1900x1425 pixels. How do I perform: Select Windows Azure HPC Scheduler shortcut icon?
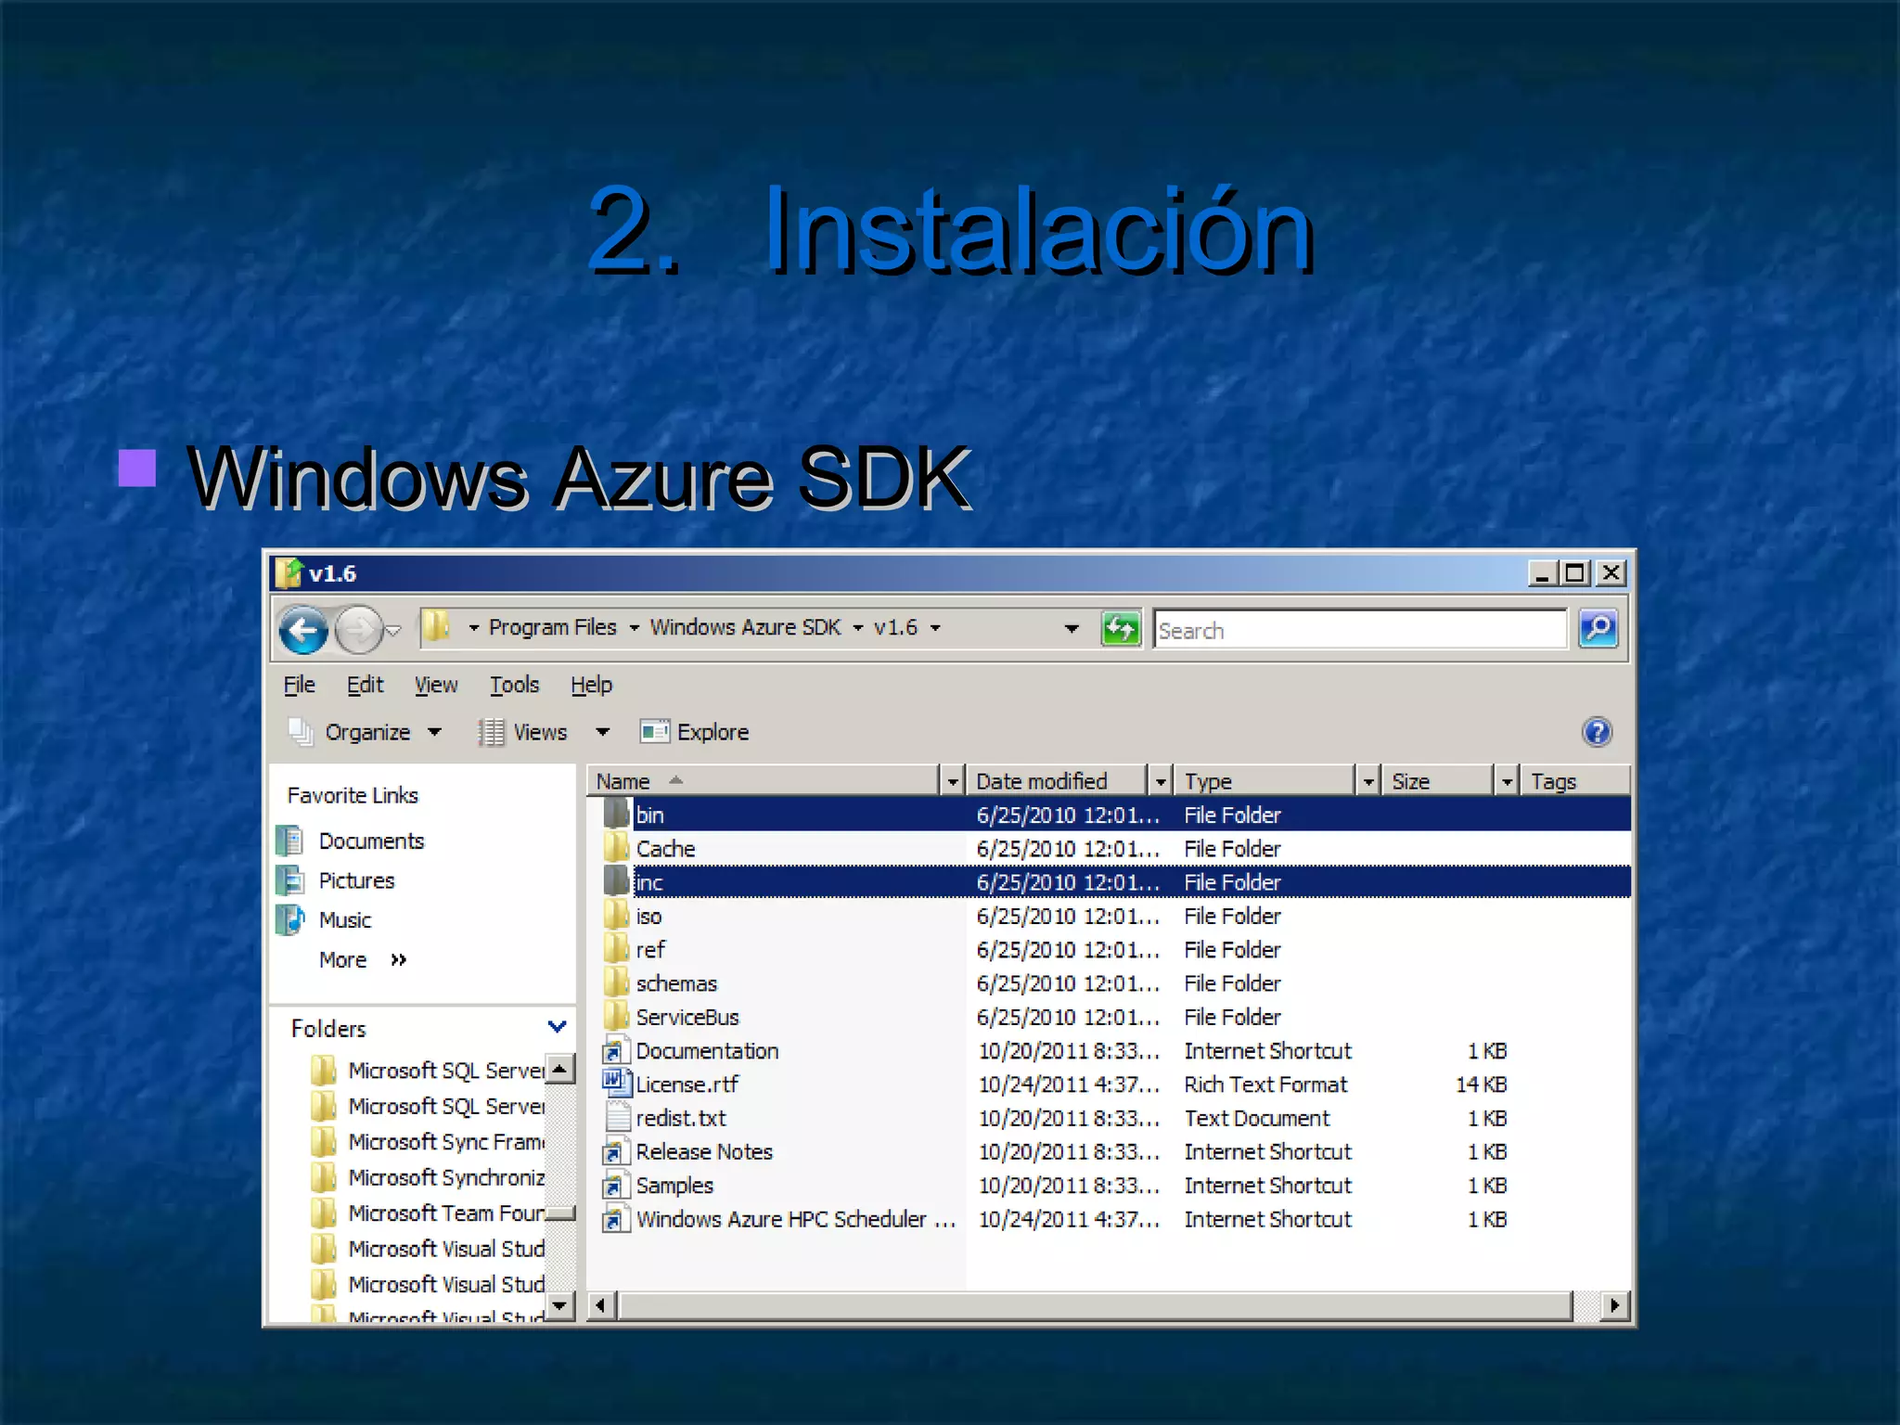pyautogui.click(x=616, y=1218)
